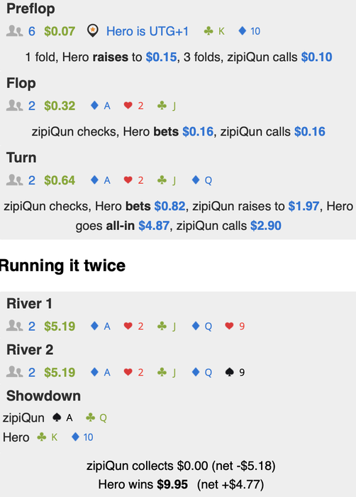Click the Flop players icon
Screen dimensions: 356x497
[15, 106]
